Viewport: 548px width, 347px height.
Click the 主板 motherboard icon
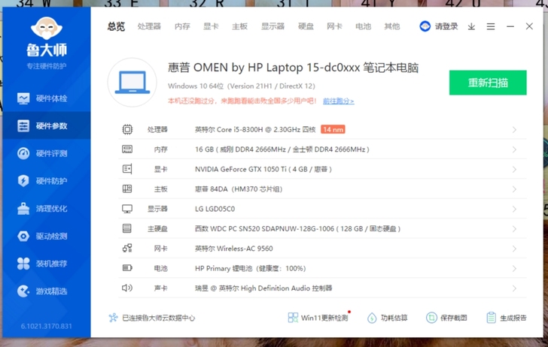[127, 189]
